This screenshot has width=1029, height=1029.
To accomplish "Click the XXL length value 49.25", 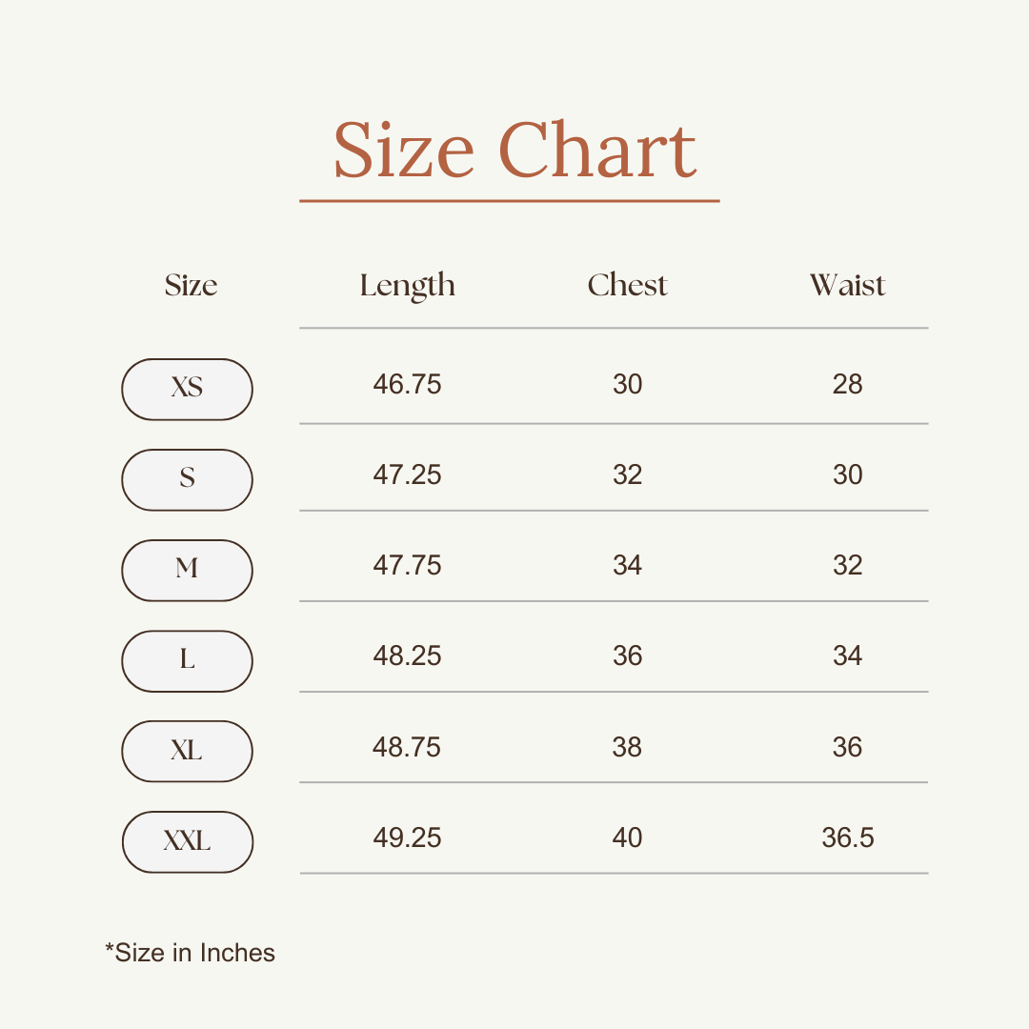I will click(407, 837).
